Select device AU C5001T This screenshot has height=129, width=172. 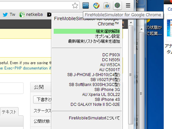tap(110, 70)
